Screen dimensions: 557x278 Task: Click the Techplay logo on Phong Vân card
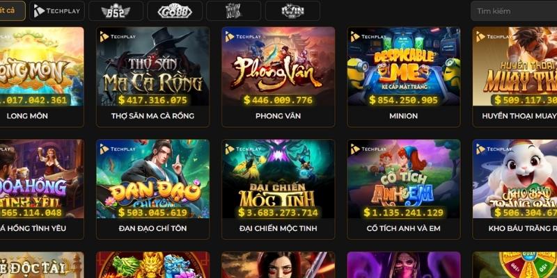click(x=243, y=37)
